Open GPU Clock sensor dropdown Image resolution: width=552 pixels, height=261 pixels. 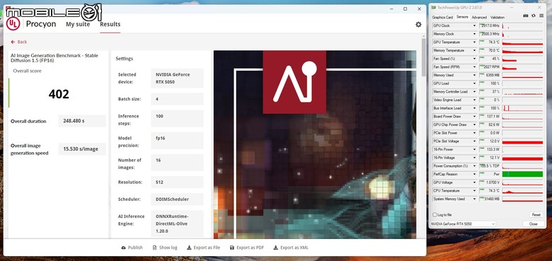pyautogui.click(x=475, y=25)
